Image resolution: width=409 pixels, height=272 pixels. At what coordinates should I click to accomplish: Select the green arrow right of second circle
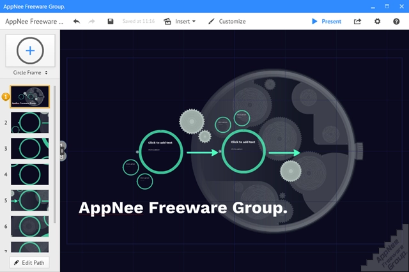(284, 153)
